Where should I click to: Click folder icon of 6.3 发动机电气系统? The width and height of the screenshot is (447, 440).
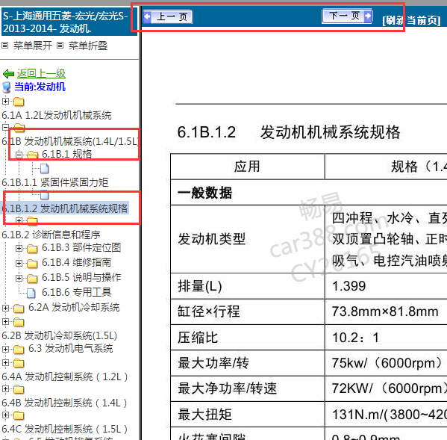click(x=19, y=350)
